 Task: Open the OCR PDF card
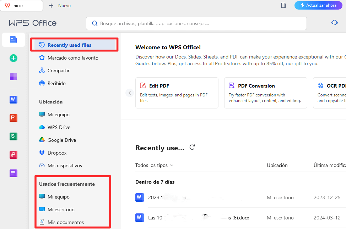point(329,93)
